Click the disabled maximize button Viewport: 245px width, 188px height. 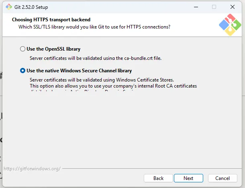click(x=214, y=7)
